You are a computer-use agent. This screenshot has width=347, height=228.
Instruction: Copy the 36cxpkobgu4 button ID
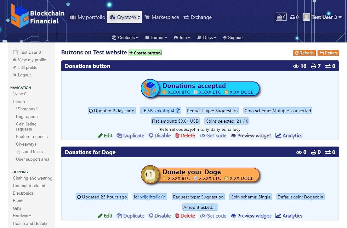pyautogui.click(x=178, y=111)
